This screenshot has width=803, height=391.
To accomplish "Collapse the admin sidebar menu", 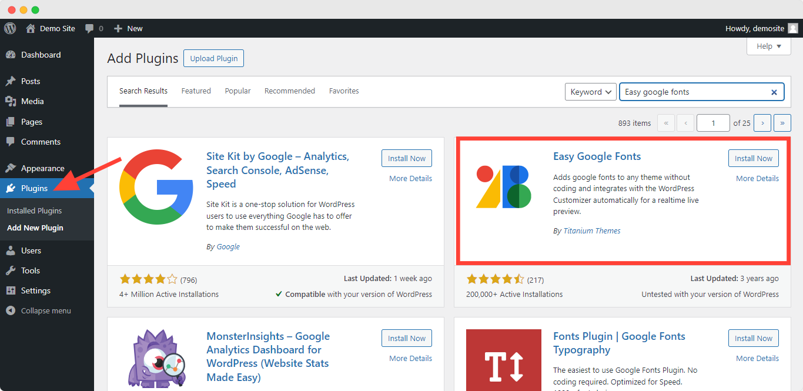I will (x=47, y=310).
